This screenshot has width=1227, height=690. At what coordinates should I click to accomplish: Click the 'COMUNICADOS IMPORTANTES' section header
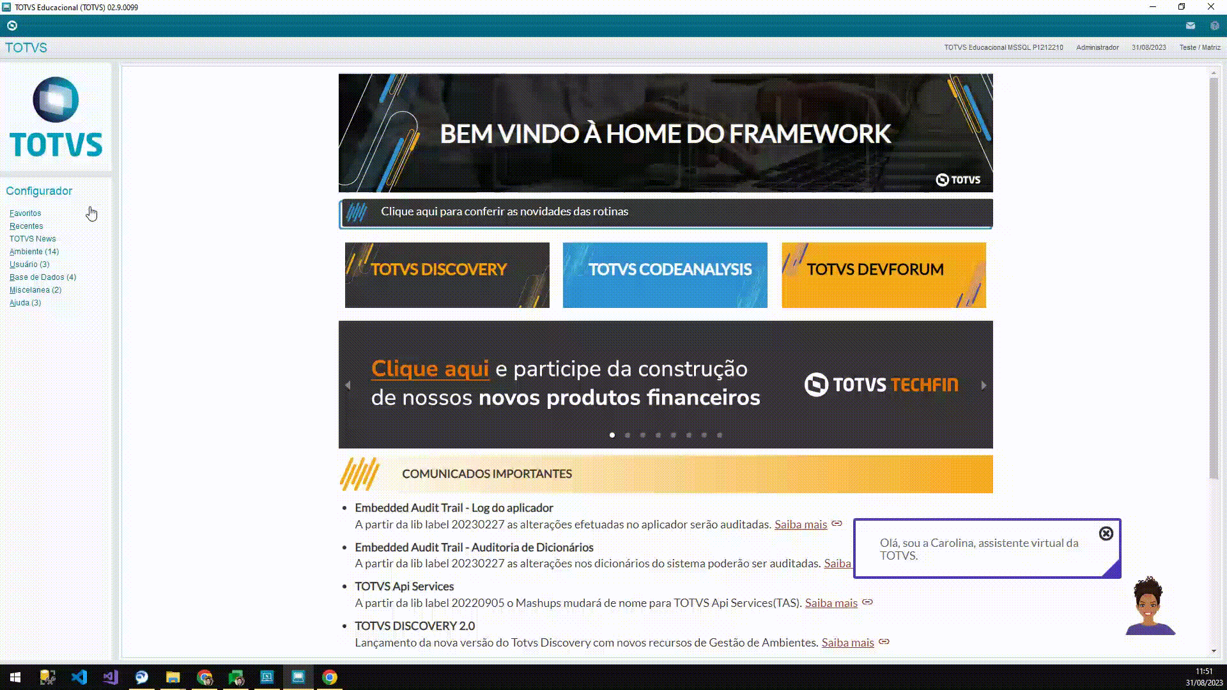[x=666, y=474]
